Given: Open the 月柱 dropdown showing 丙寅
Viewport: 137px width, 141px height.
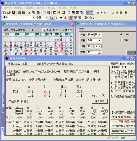Looking at the screenshot, I should coord(99,41).
